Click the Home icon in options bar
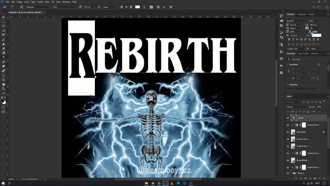The image size is (330, 186). point(5,7)
